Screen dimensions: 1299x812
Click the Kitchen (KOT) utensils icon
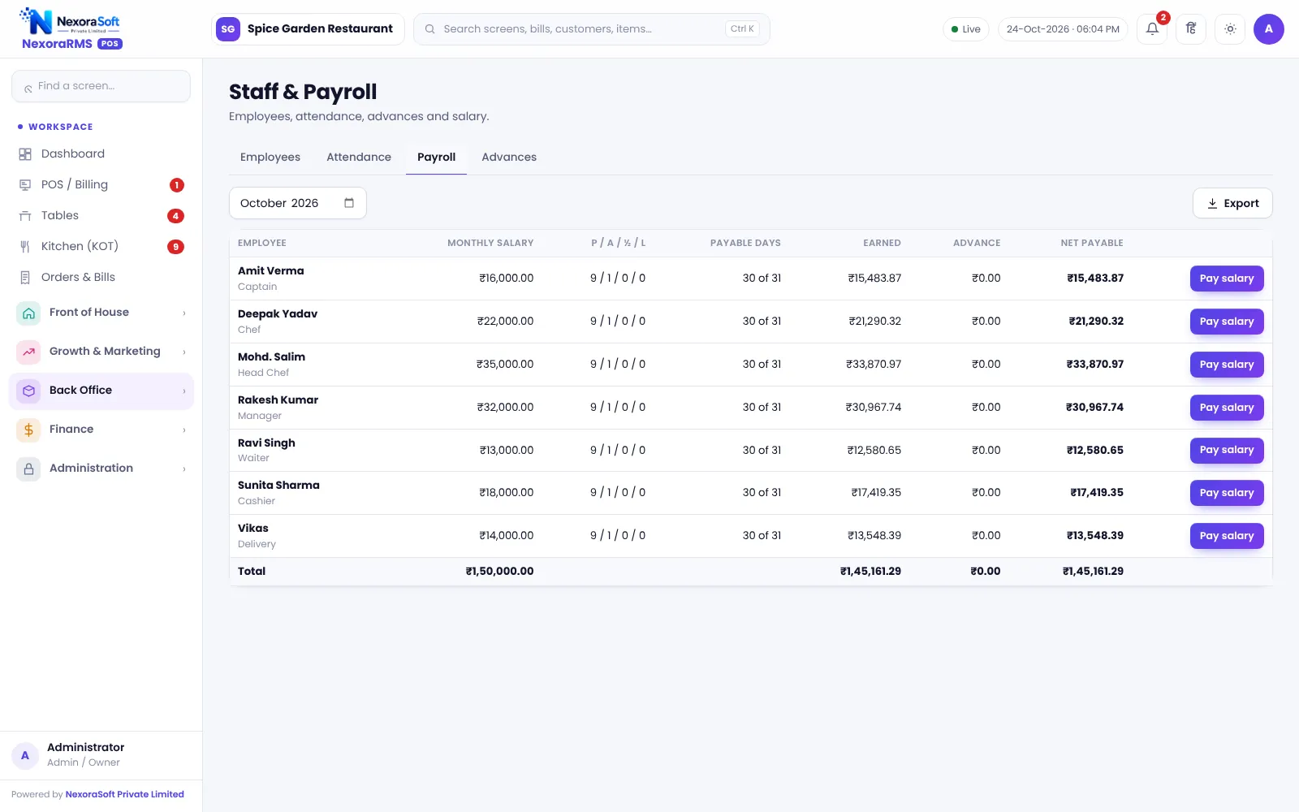pos(25,247)
